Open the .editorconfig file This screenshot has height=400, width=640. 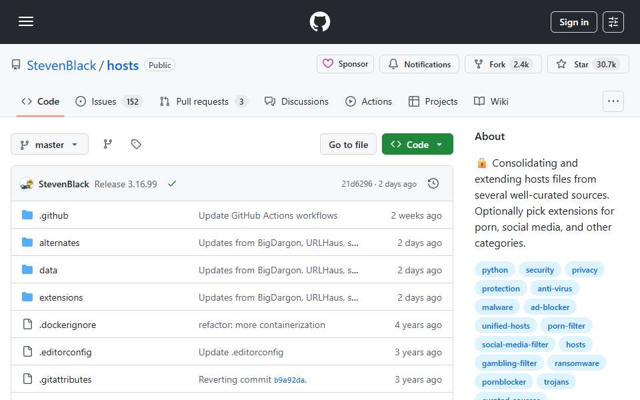(x=65, y=352)
